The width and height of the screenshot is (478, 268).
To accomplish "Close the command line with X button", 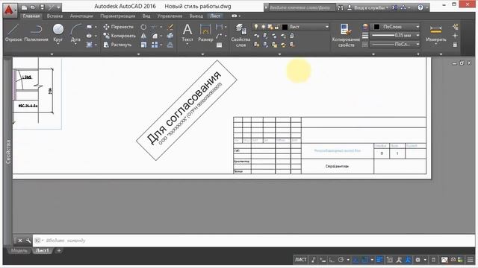I will (20, 240).
